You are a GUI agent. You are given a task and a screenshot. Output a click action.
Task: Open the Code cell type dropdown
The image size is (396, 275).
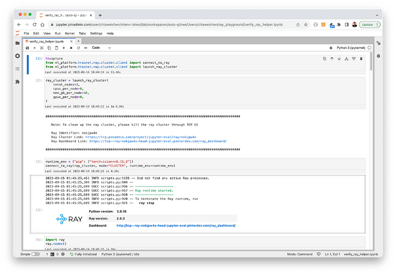point(101,48)
